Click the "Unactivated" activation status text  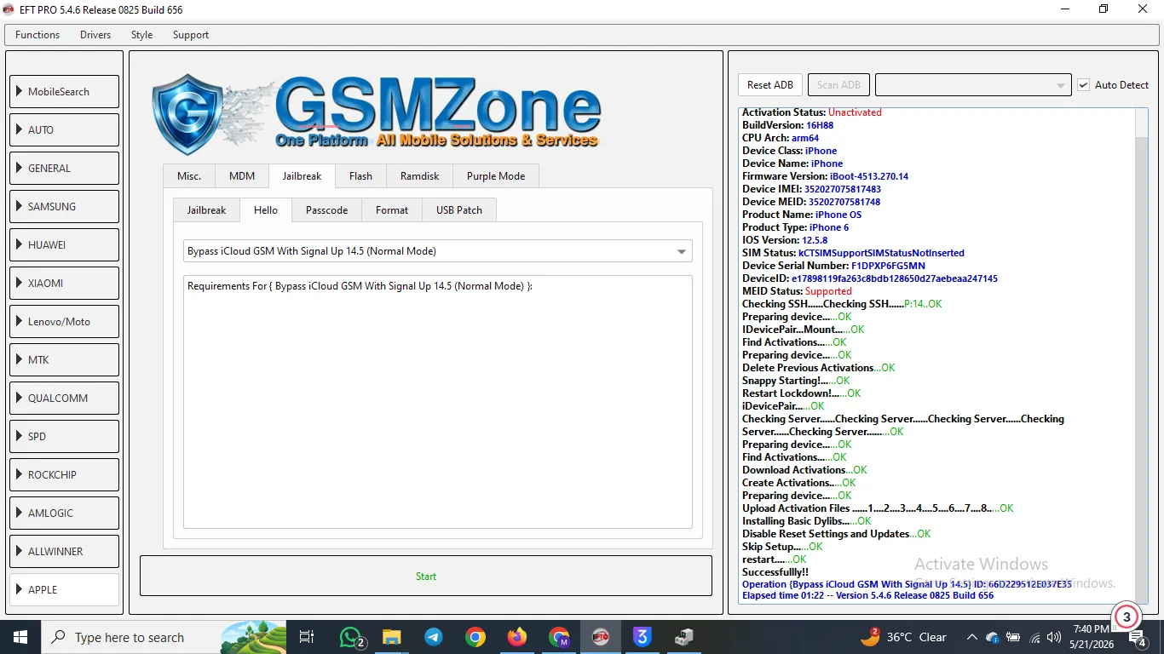855,112
